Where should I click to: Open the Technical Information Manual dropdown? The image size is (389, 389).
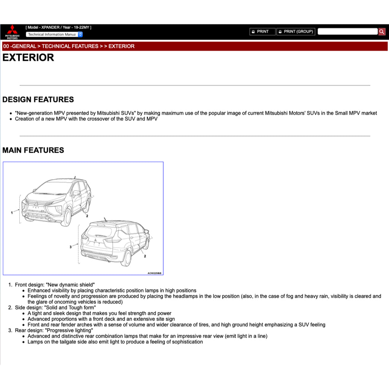tap(53, 34)
